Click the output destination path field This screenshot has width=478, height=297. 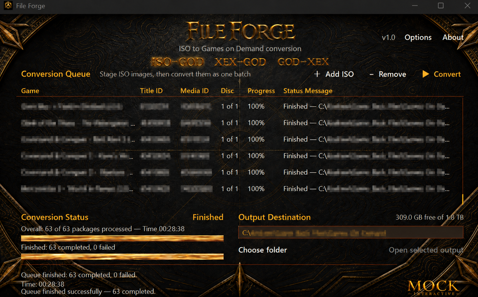click(351, 232)
